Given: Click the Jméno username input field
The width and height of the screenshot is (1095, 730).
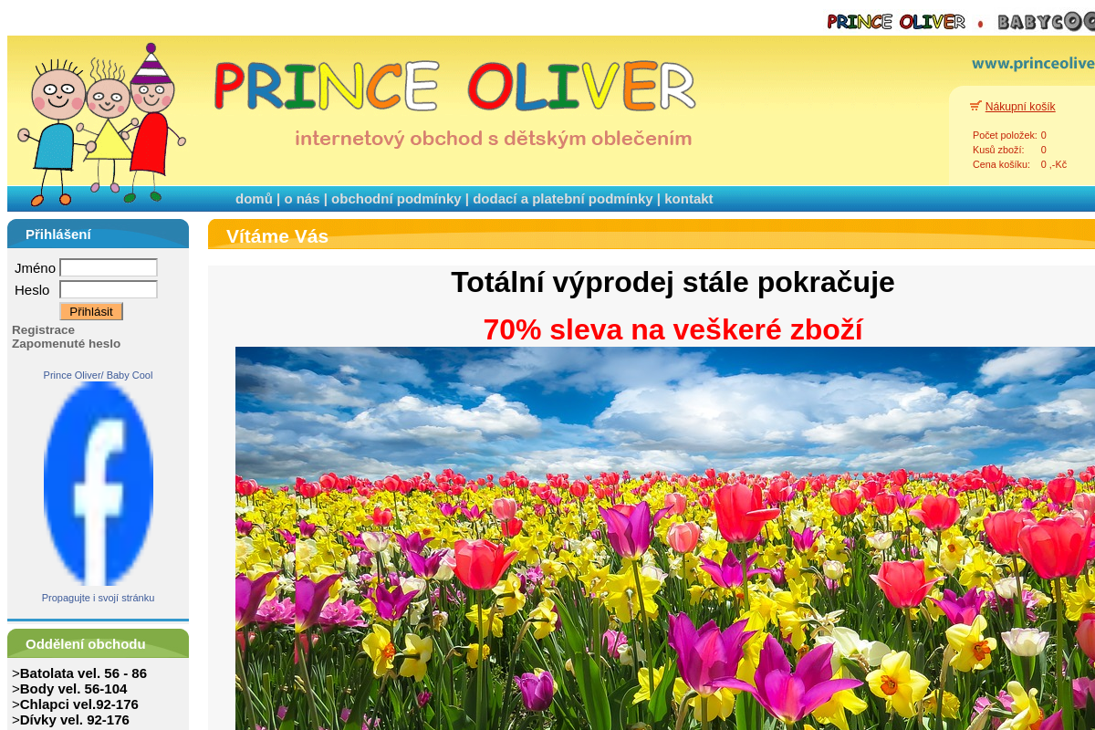Looking at the screenshot, I should click(108, 267).
